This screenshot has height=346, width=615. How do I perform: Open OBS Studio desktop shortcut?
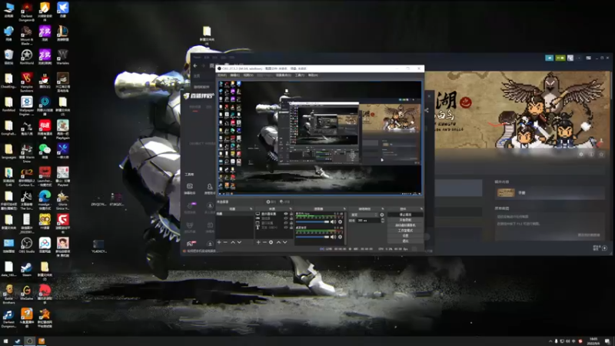27,245
